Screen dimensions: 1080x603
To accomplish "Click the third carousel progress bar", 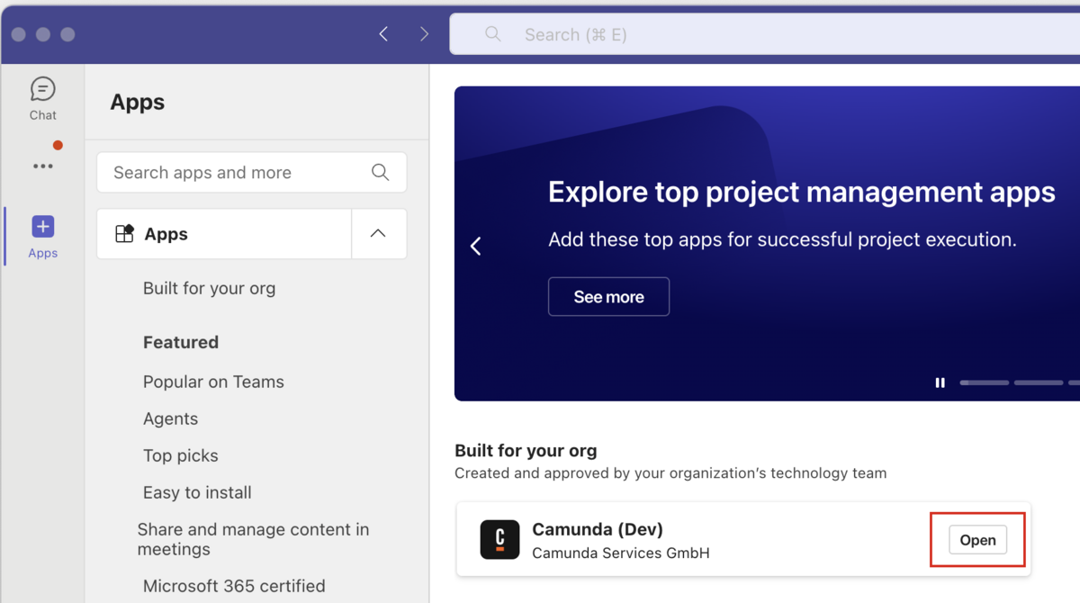I will [1075, 382].
